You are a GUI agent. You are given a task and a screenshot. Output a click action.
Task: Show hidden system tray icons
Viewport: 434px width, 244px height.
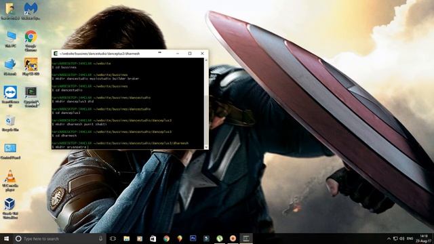(x=389, y=239)
